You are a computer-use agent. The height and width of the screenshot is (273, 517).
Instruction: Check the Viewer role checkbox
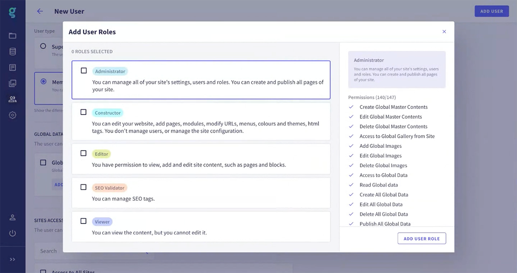(83, 221)
